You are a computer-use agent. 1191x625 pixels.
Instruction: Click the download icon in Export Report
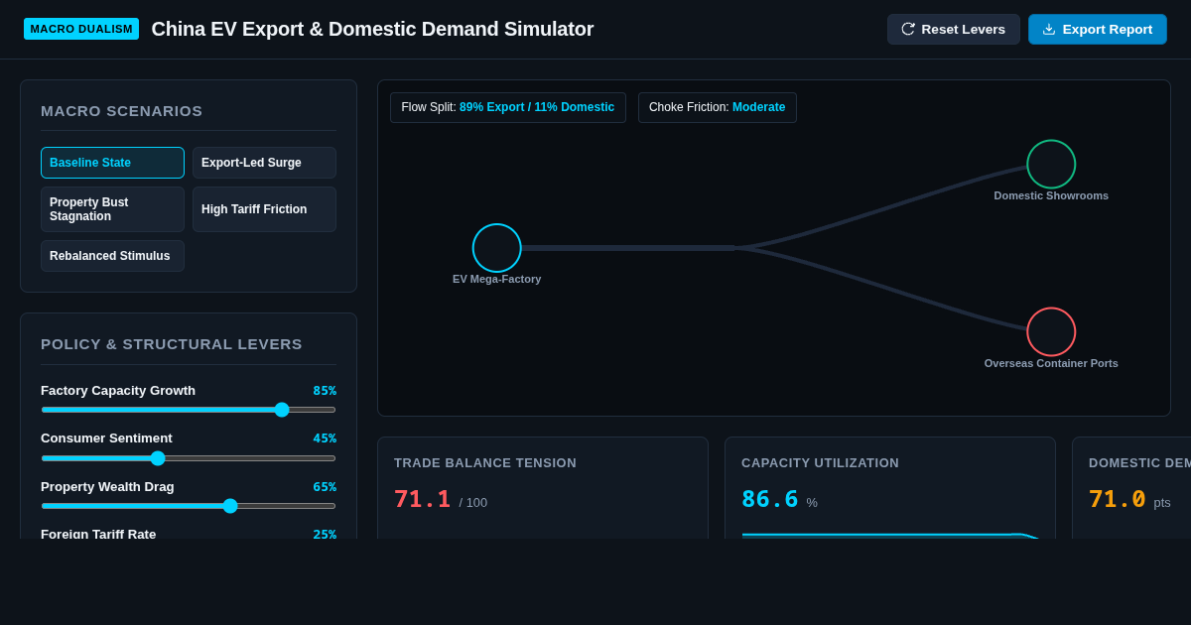click(1049, 29)
